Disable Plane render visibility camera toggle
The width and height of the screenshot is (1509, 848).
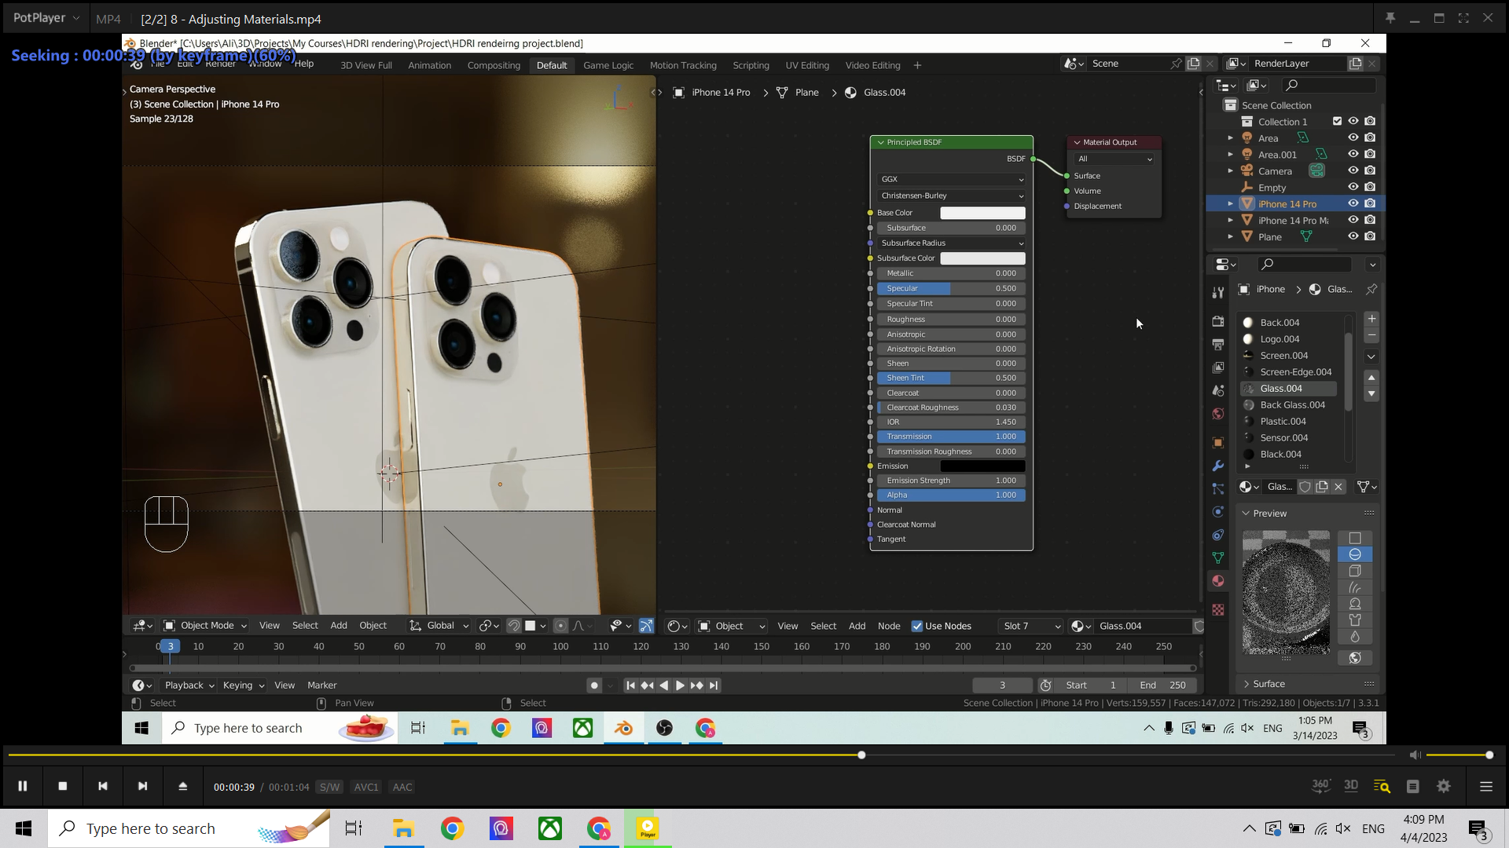[1370, 236]
